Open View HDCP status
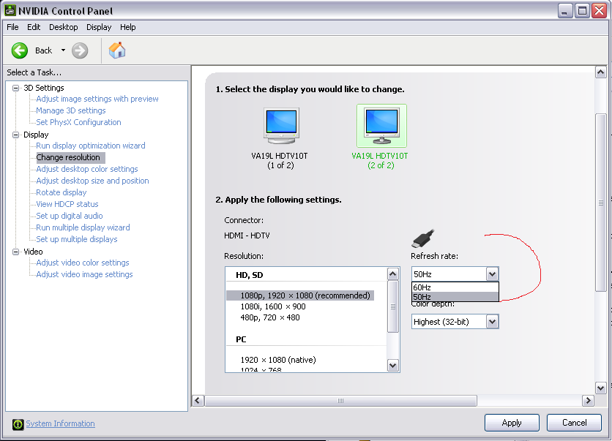The width and height of the screenshot is (612, 441). [x=67, y=204]
